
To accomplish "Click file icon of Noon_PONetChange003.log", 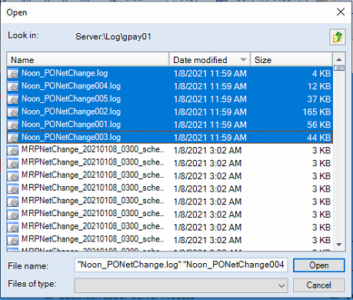I will tap(13, 138).
